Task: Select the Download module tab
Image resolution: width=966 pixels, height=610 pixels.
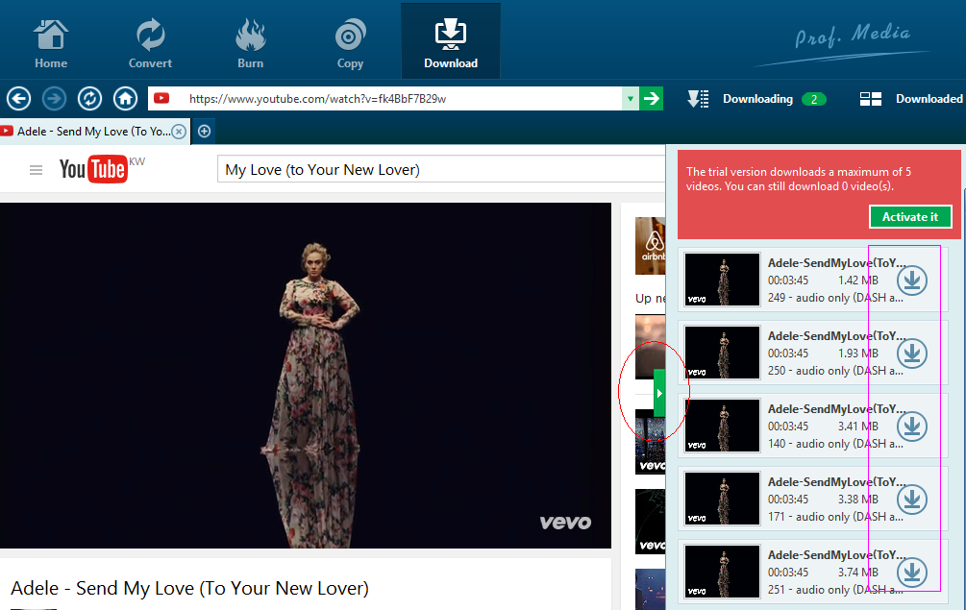Action: click(x=451, y=40)
